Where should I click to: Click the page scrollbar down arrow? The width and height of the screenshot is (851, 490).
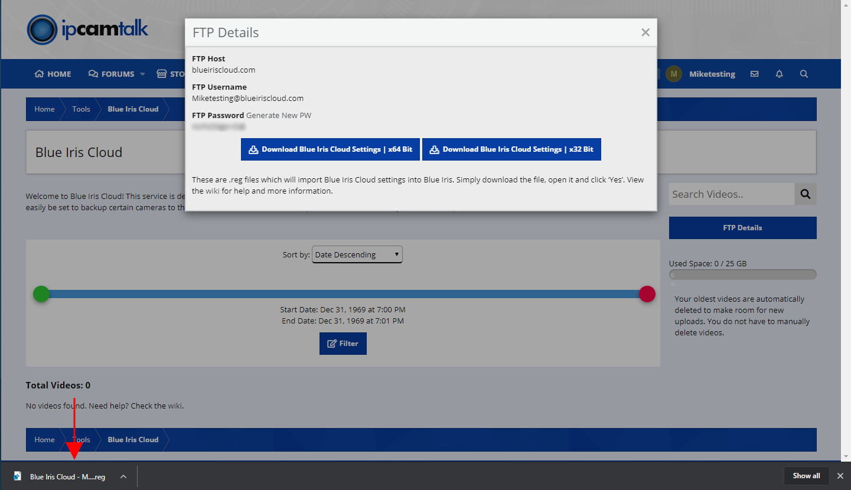coord(846,456)
